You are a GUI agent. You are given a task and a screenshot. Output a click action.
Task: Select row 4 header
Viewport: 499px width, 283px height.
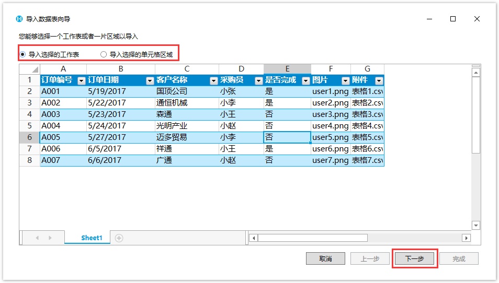pos(30,114)
